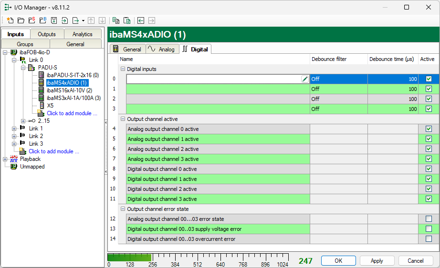
Task: Toggle Active for Analog output channel 2
Action: pos(429,149)
